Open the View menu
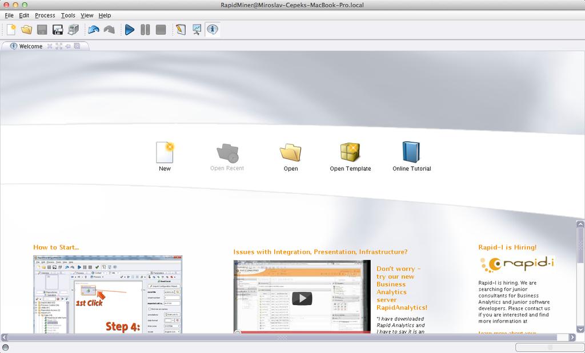Screen dimensions: 585x353 [87, 15]
